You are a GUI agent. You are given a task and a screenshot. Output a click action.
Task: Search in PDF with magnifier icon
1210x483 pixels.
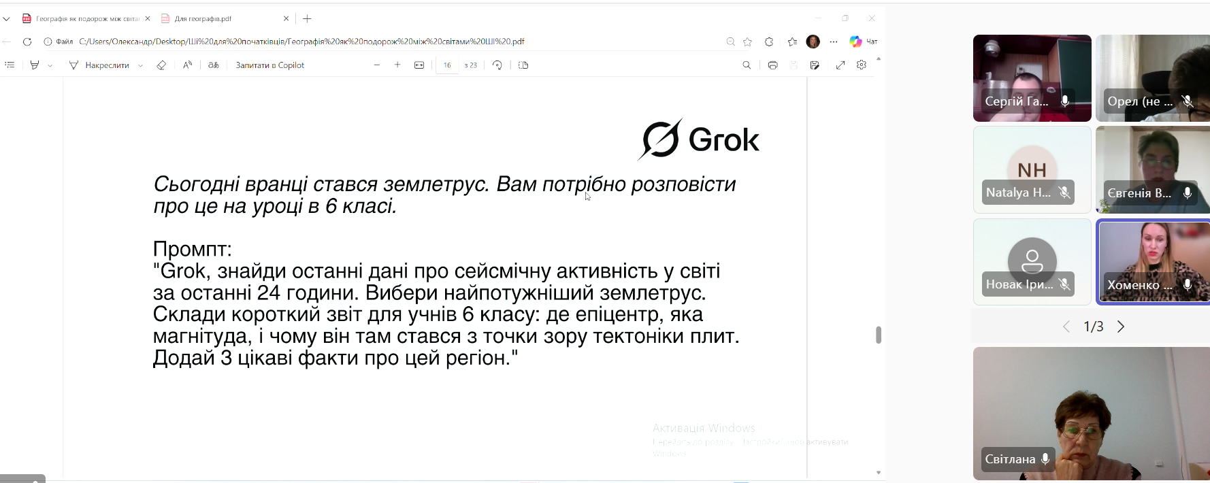[x=747, y=65]
